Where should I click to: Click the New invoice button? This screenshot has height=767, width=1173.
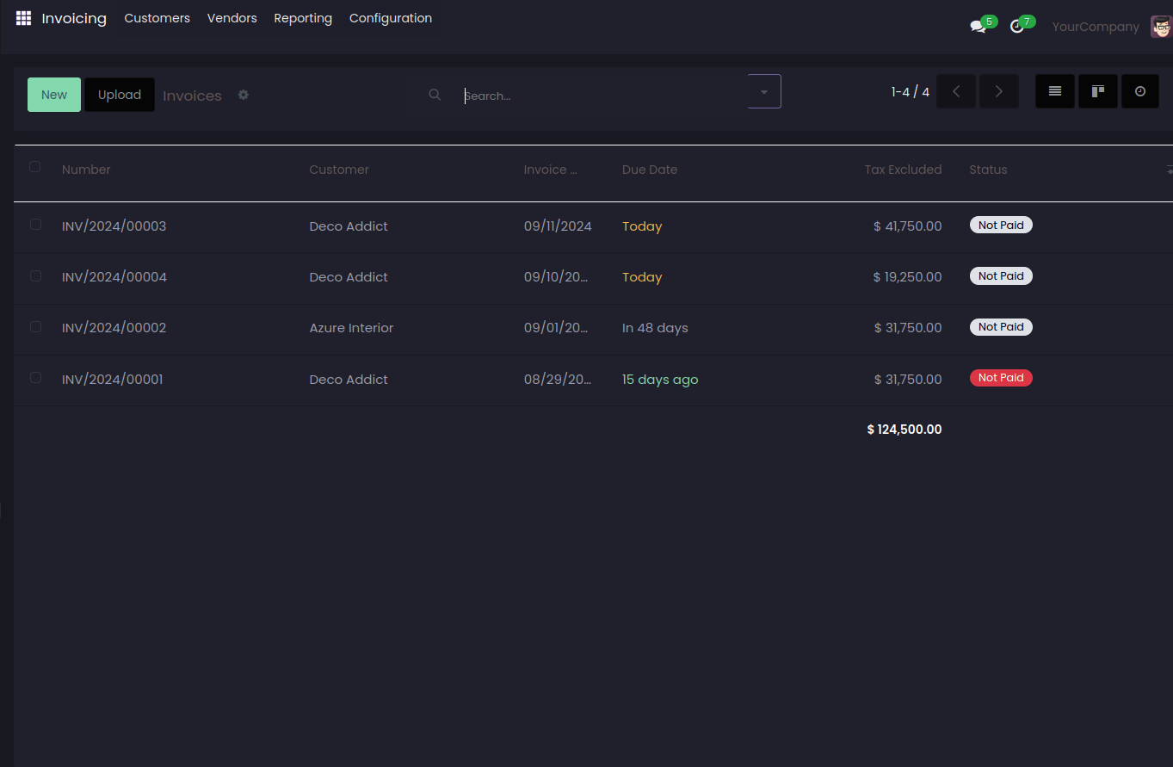(54, 95)
